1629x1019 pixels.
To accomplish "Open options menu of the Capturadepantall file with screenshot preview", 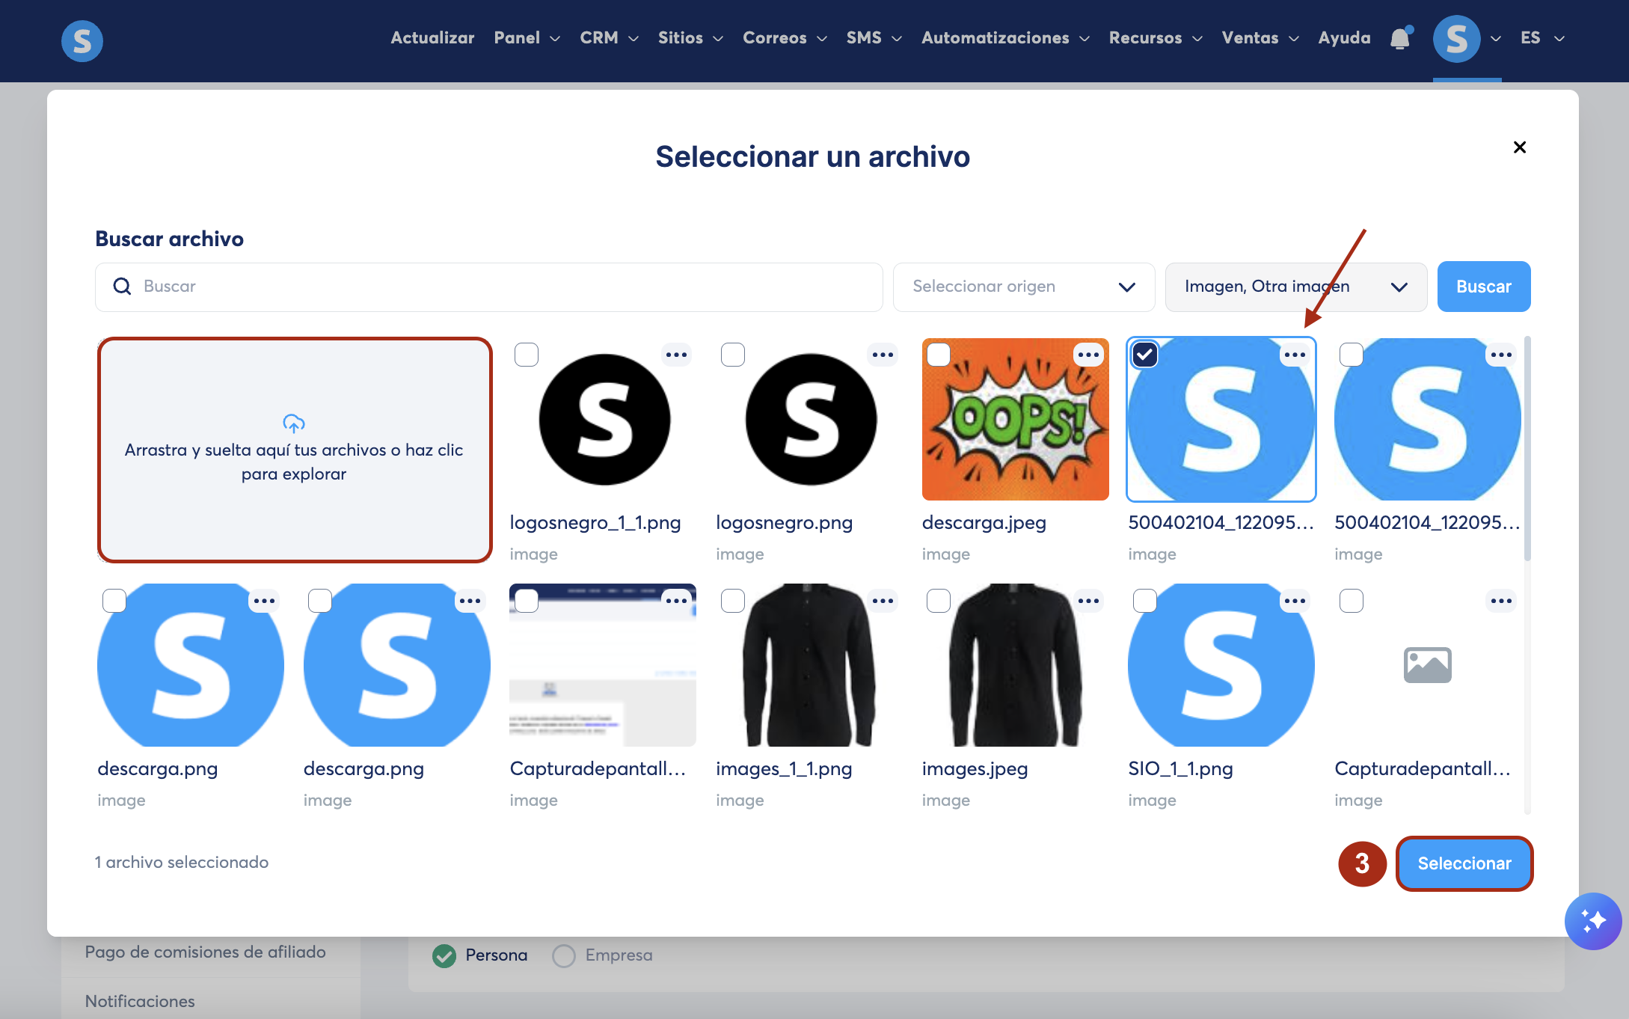I will pyautogui.click(x=676, y=601).
